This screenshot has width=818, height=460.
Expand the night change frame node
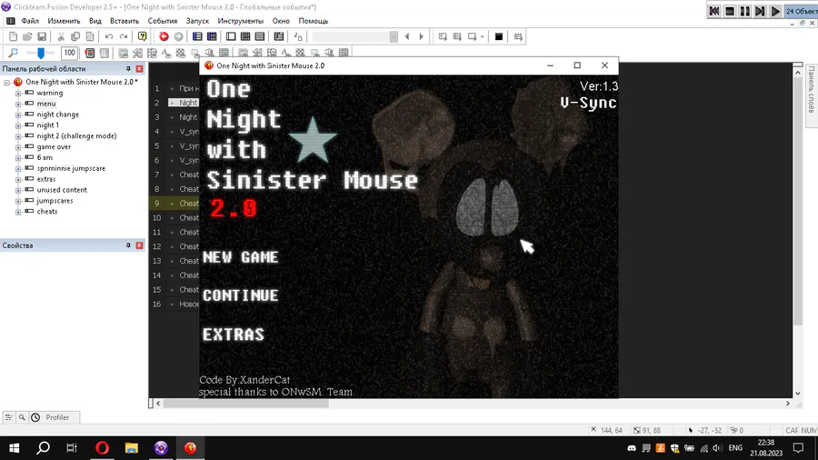point(18,115)
